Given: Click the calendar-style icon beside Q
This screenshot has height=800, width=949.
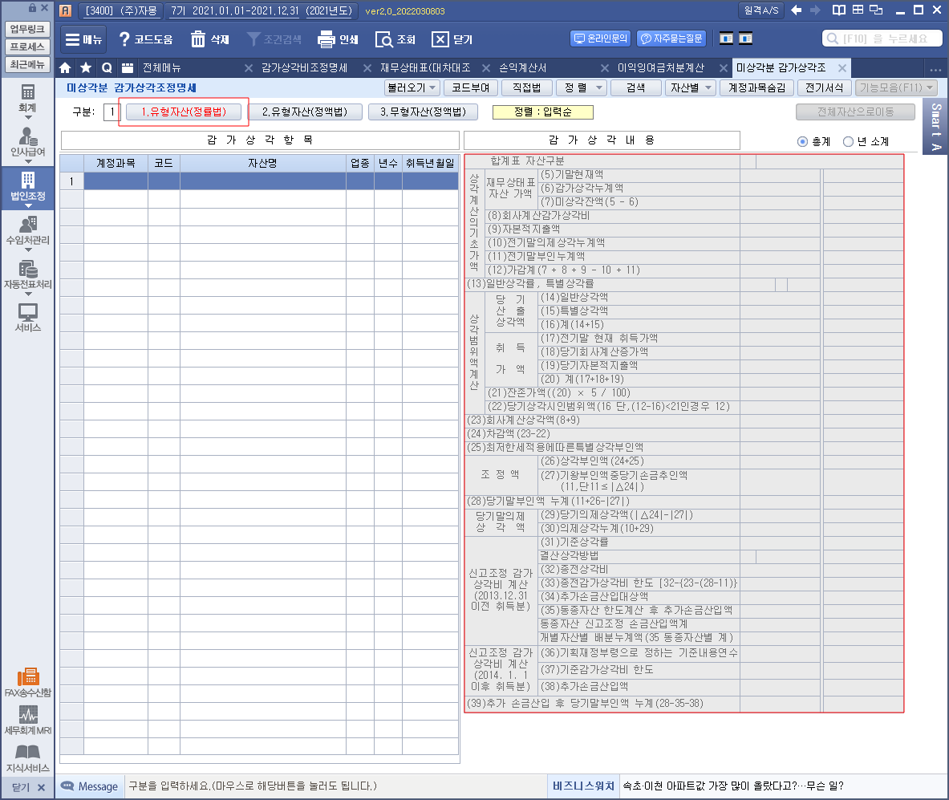Looking at the screenshot, I should (x=127, y=68).
